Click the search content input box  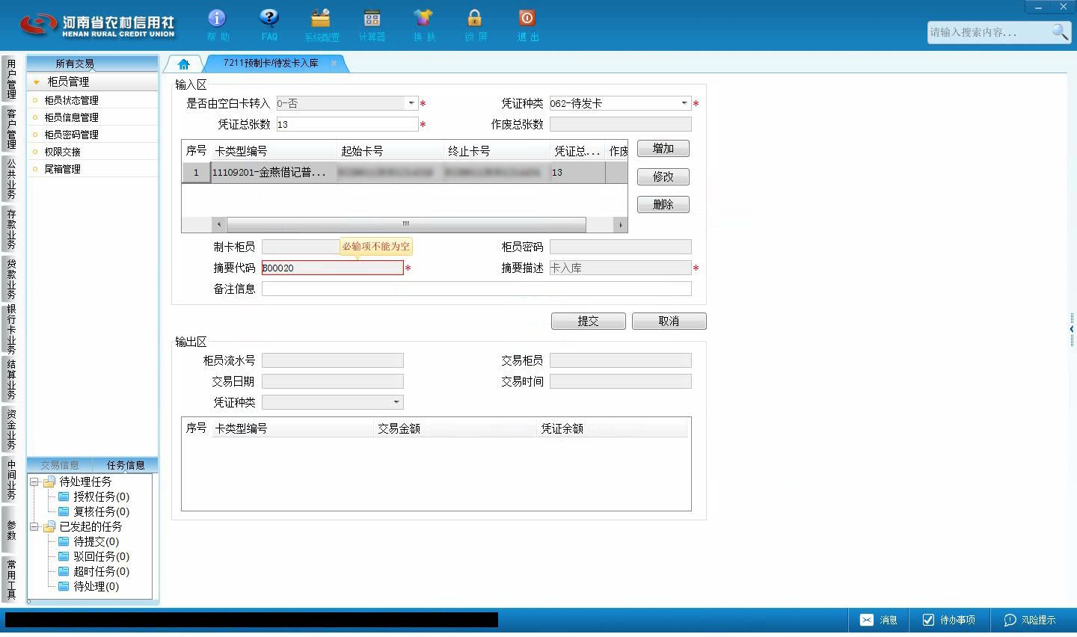click(x=989, y=32)
